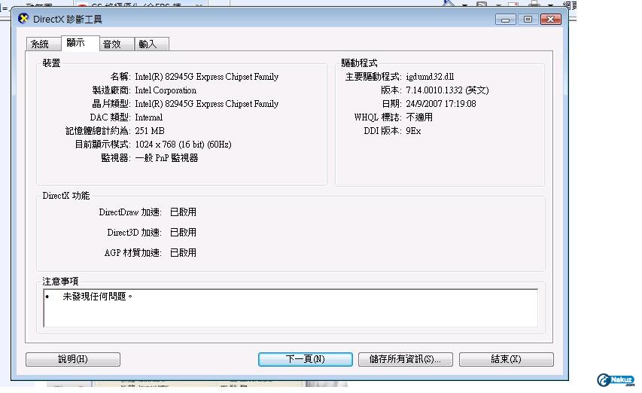Click monitor value 一般 PnP 監視器

click(166, 157)
